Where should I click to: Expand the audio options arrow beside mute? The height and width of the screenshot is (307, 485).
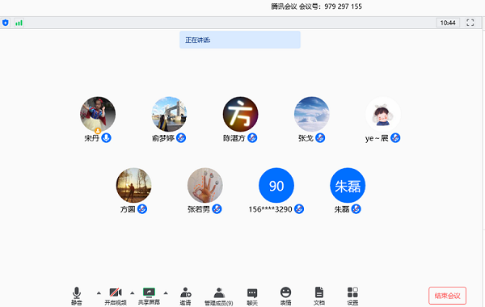pos(99,292)
